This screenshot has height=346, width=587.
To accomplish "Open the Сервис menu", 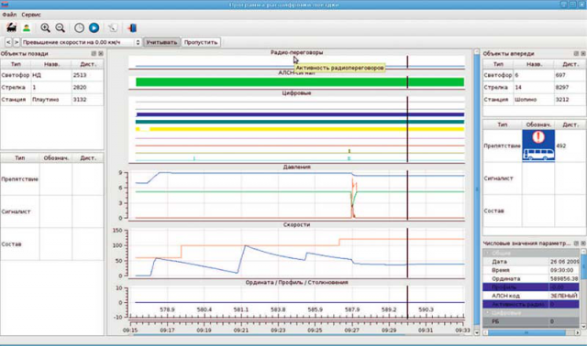I will (x=31, y=15).
